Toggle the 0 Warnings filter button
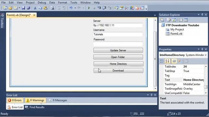This screenshot has height=117, width=209. coord(35,100)
